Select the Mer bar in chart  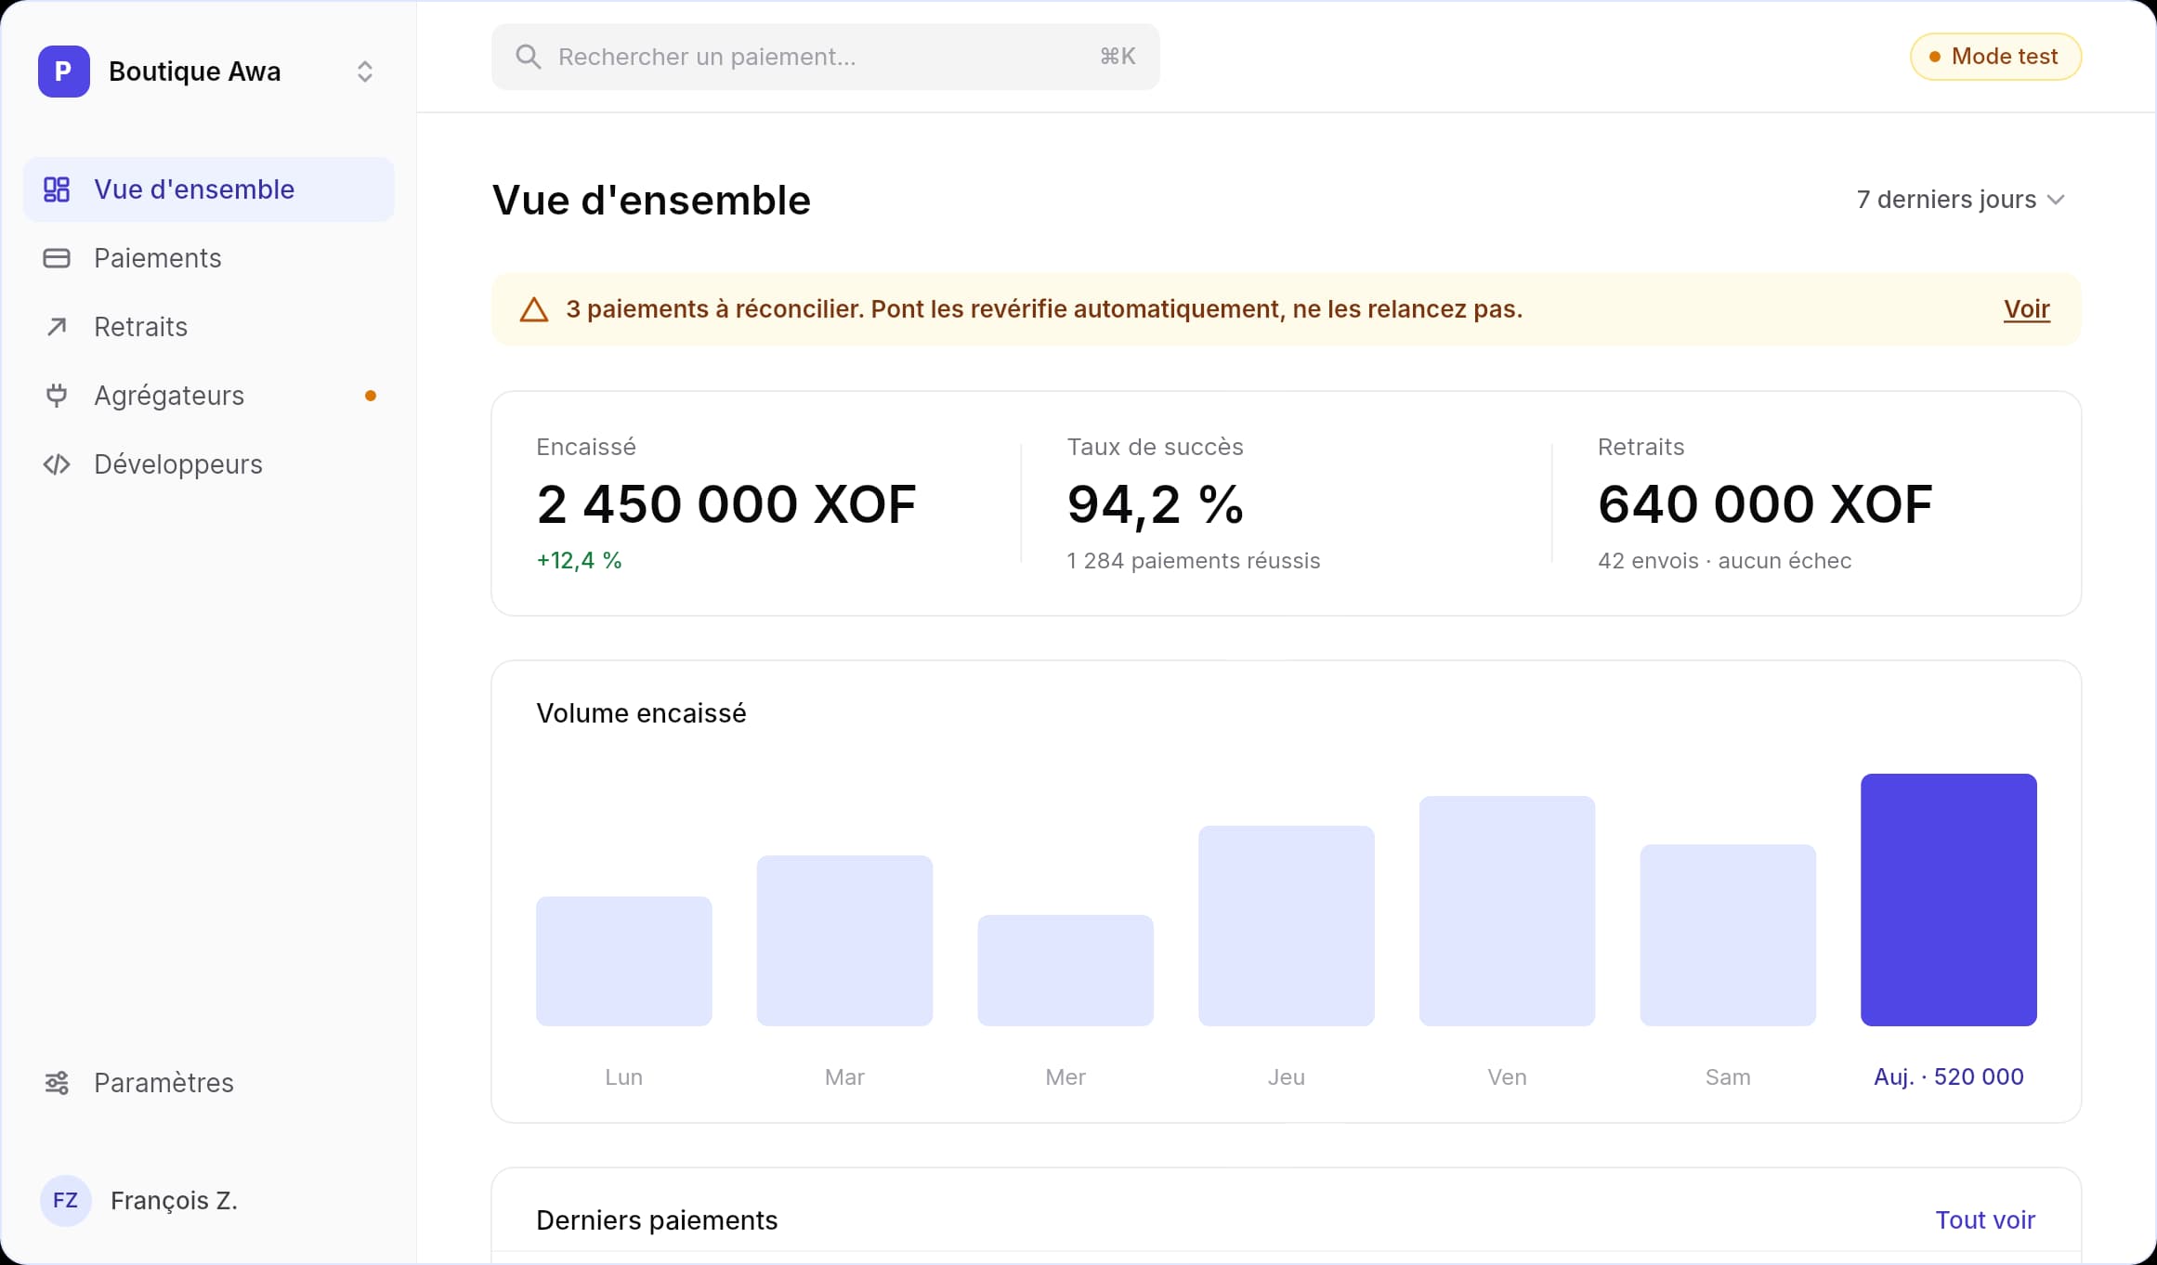(x=1065, y=971)
